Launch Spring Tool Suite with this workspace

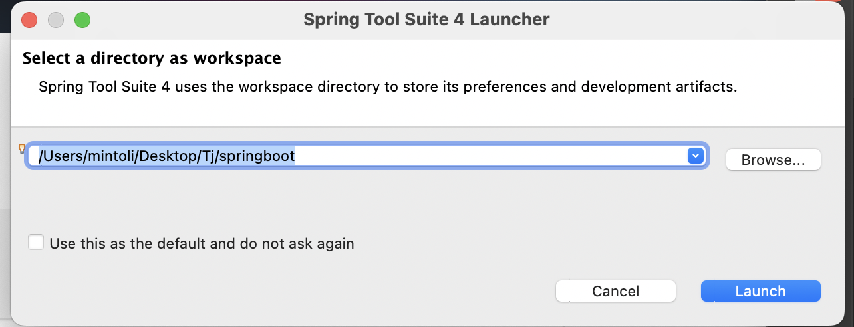760,291
